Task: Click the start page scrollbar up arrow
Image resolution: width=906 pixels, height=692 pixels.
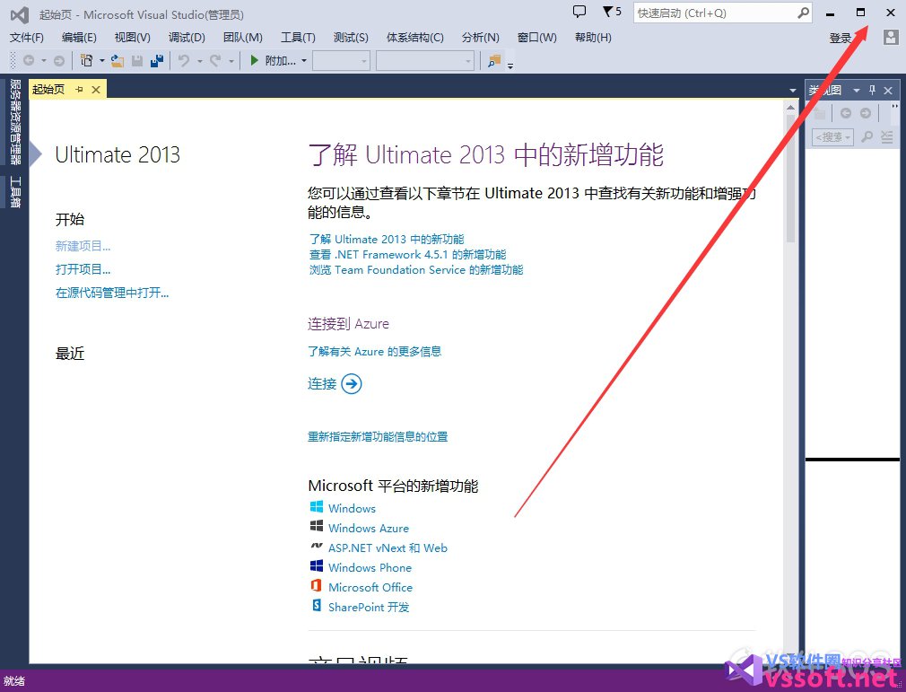Action: click(790, 108)
